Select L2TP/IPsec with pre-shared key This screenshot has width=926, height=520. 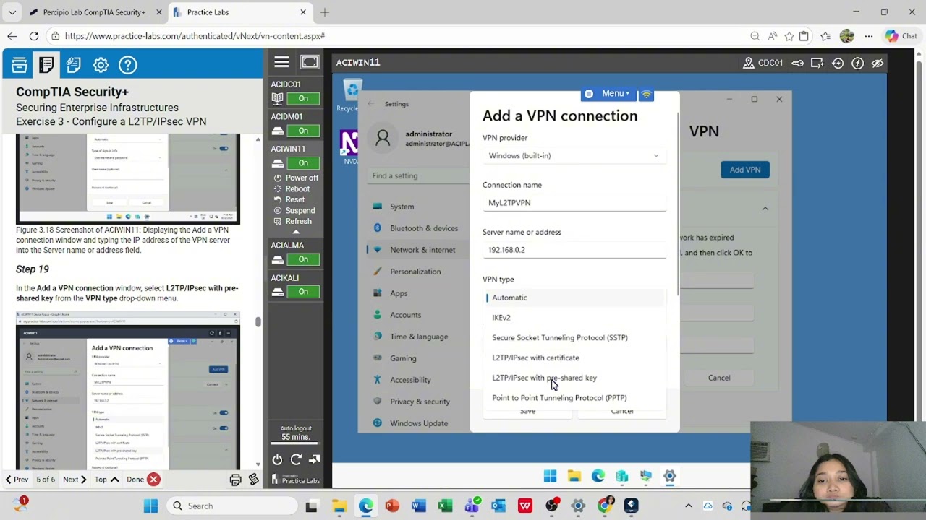pyautogui.click(x=574, y=378)
